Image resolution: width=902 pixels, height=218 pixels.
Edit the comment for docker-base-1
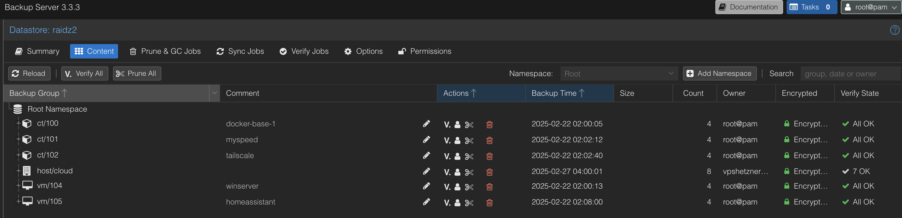(x=426, y=124)
